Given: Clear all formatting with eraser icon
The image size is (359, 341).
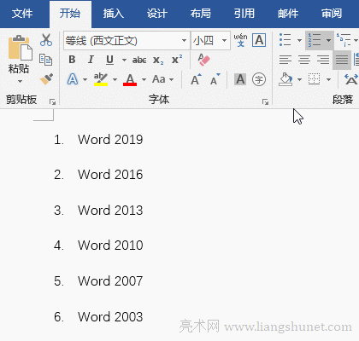Looking at the screenshot, I should (x=203, y=60).
